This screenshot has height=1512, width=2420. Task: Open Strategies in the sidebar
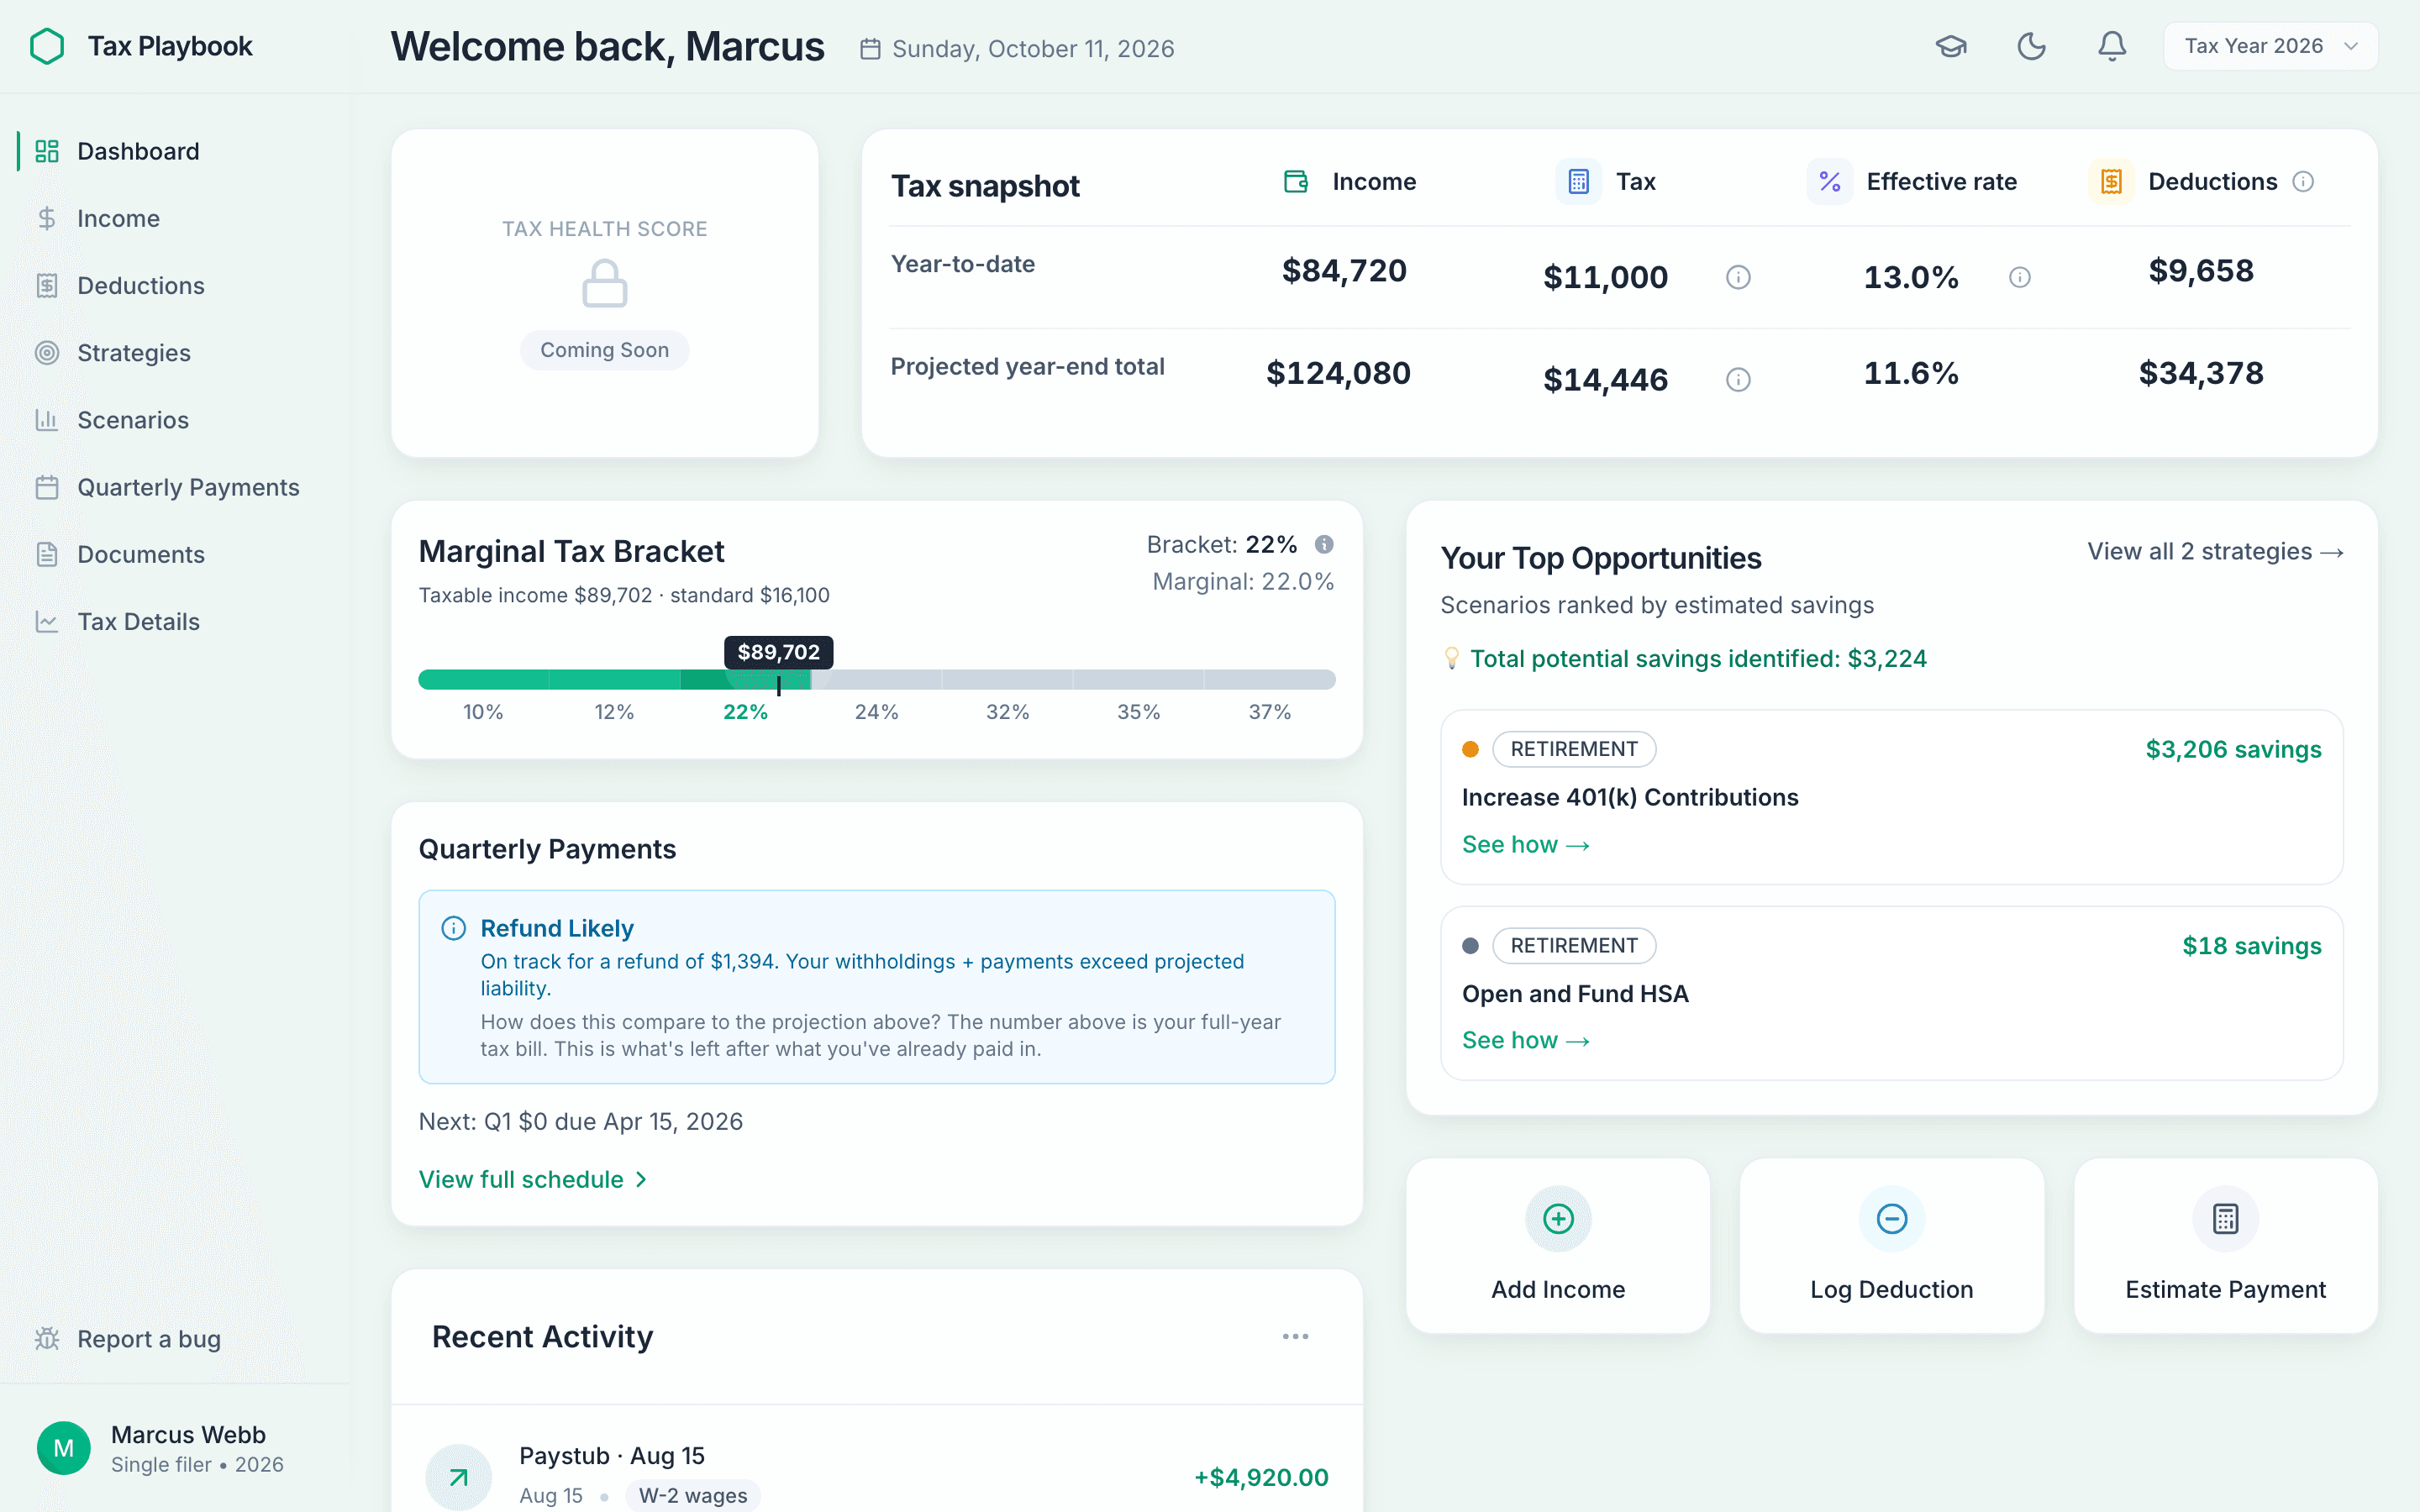click(x=175, y=352)
